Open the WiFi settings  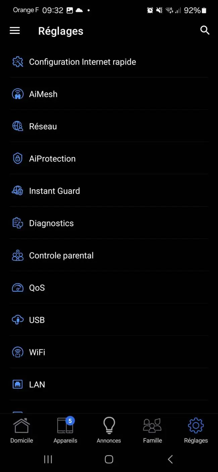click(x=109, y=352)
